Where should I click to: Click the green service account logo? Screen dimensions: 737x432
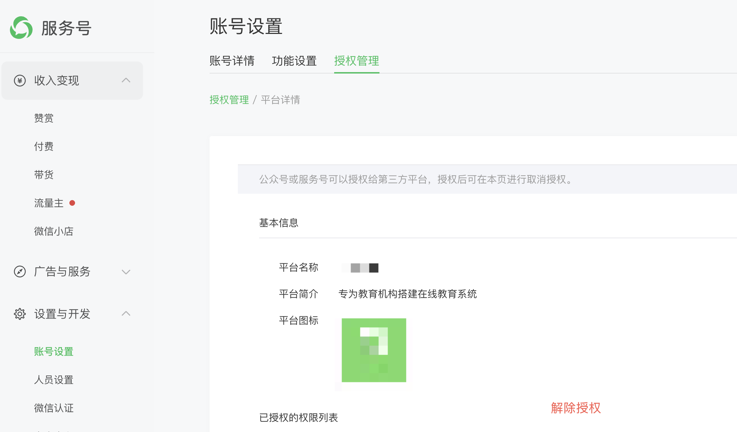click(21, 28)
